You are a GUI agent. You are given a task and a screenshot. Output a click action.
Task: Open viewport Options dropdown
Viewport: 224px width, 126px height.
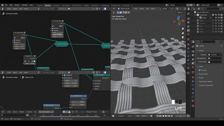point(181,13)
